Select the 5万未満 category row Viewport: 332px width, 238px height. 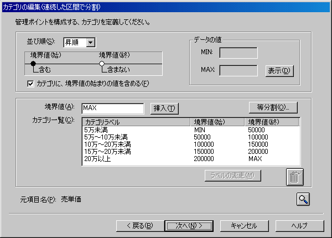point(191,130)
